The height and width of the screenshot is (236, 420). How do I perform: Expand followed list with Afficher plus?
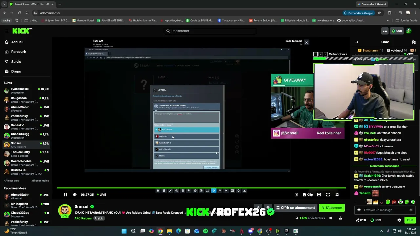click(11, 181)
